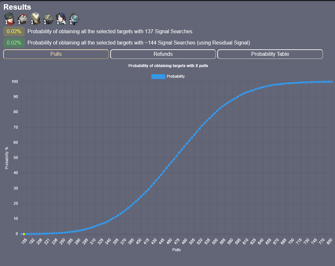Click the 'Probability %' y-axis title
335x266 pixels.
click(x=7, y=158)
